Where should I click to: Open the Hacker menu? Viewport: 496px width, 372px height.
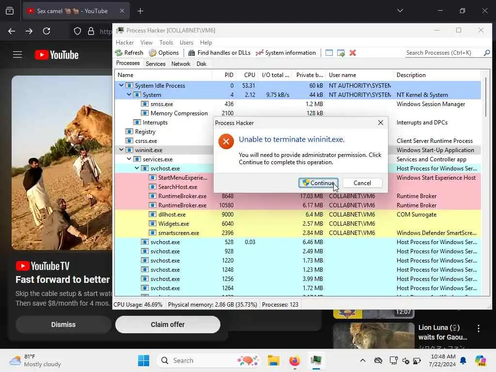point(124,43)
